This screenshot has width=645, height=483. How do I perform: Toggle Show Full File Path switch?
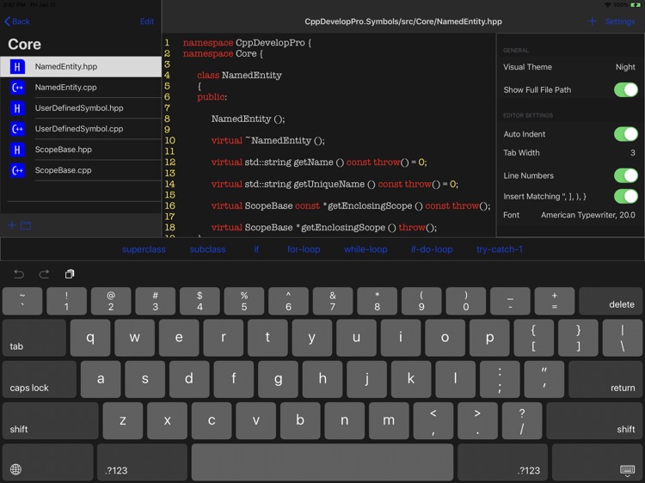(x=626, y=89)
